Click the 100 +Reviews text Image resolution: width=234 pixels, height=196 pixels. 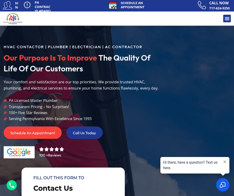coord(50,155)
